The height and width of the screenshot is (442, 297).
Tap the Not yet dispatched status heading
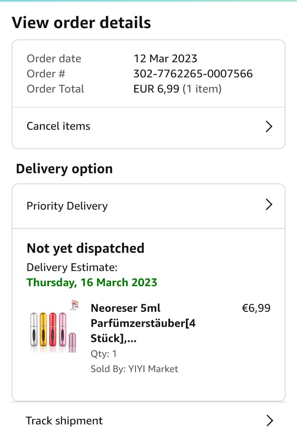[86, 248]
